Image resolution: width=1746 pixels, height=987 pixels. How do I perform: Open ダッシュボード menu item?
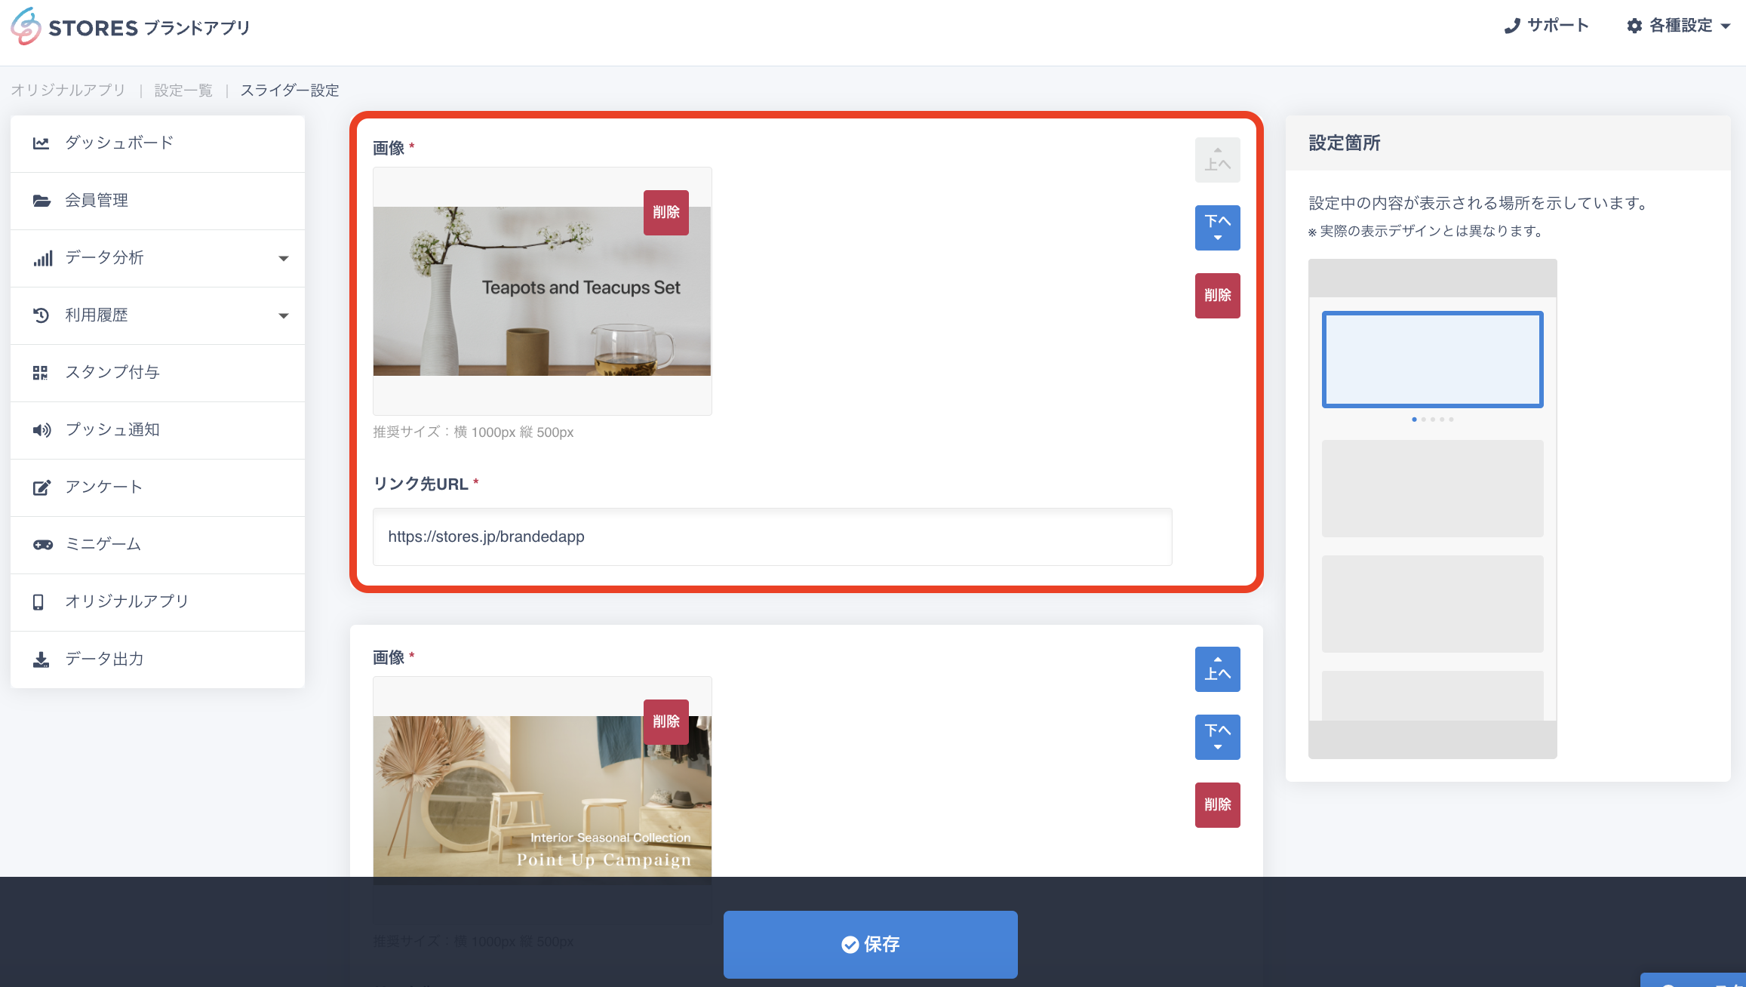(158, 143)
